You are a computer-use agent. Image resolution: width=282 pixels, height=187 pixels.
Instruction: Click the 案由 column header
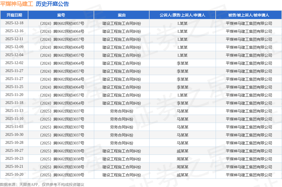coord(121,15)
